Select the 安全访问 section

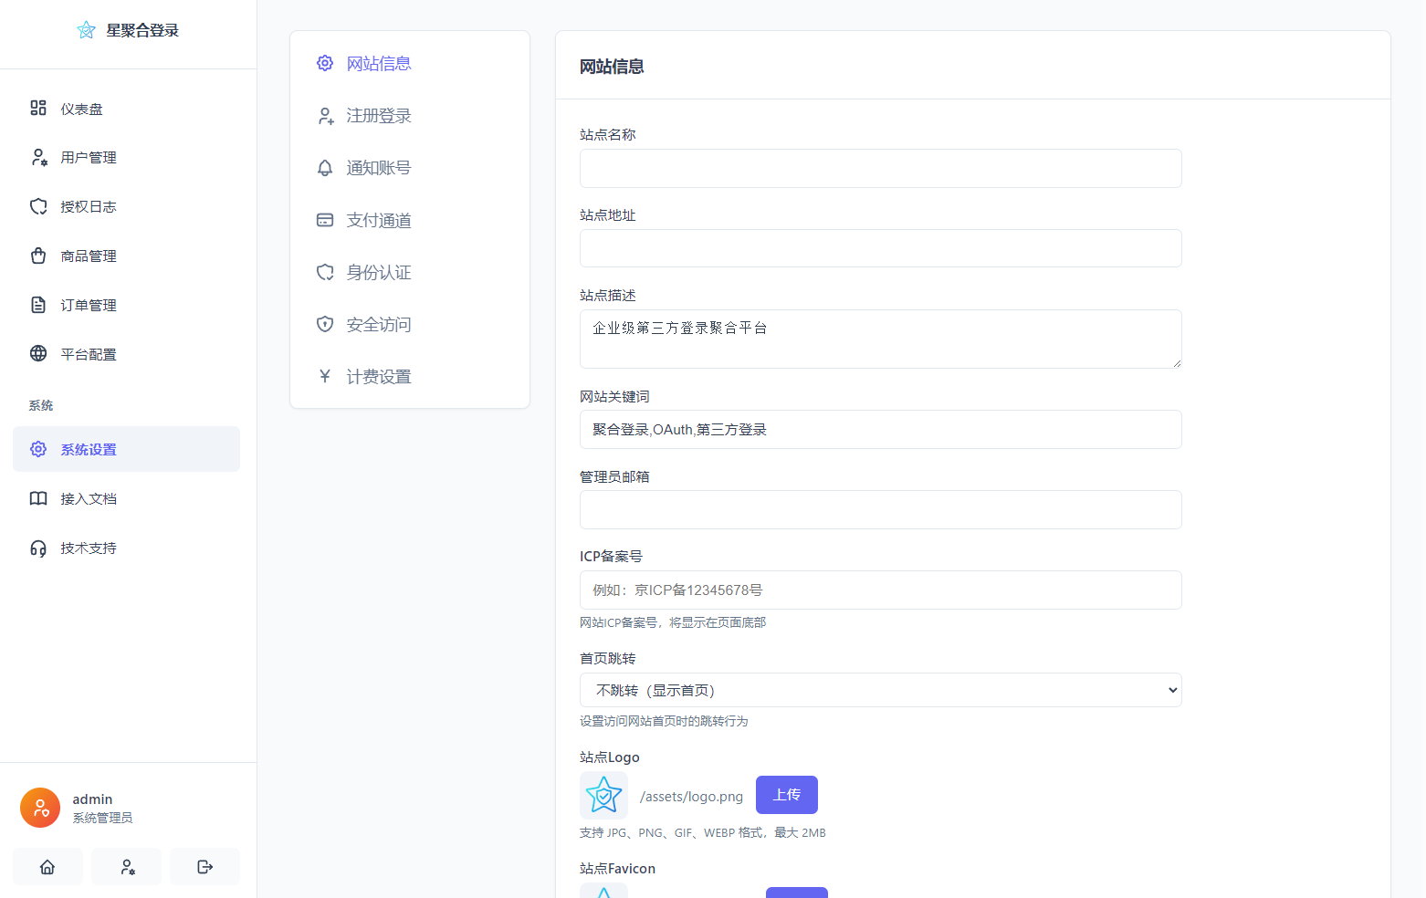379,324
